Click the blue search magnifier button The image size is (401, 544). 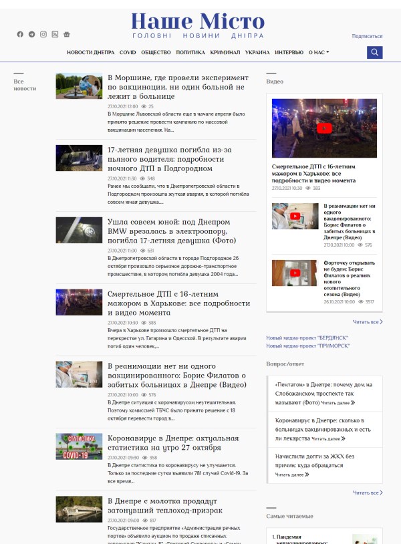pyautogui.click(x=375, y=52)
